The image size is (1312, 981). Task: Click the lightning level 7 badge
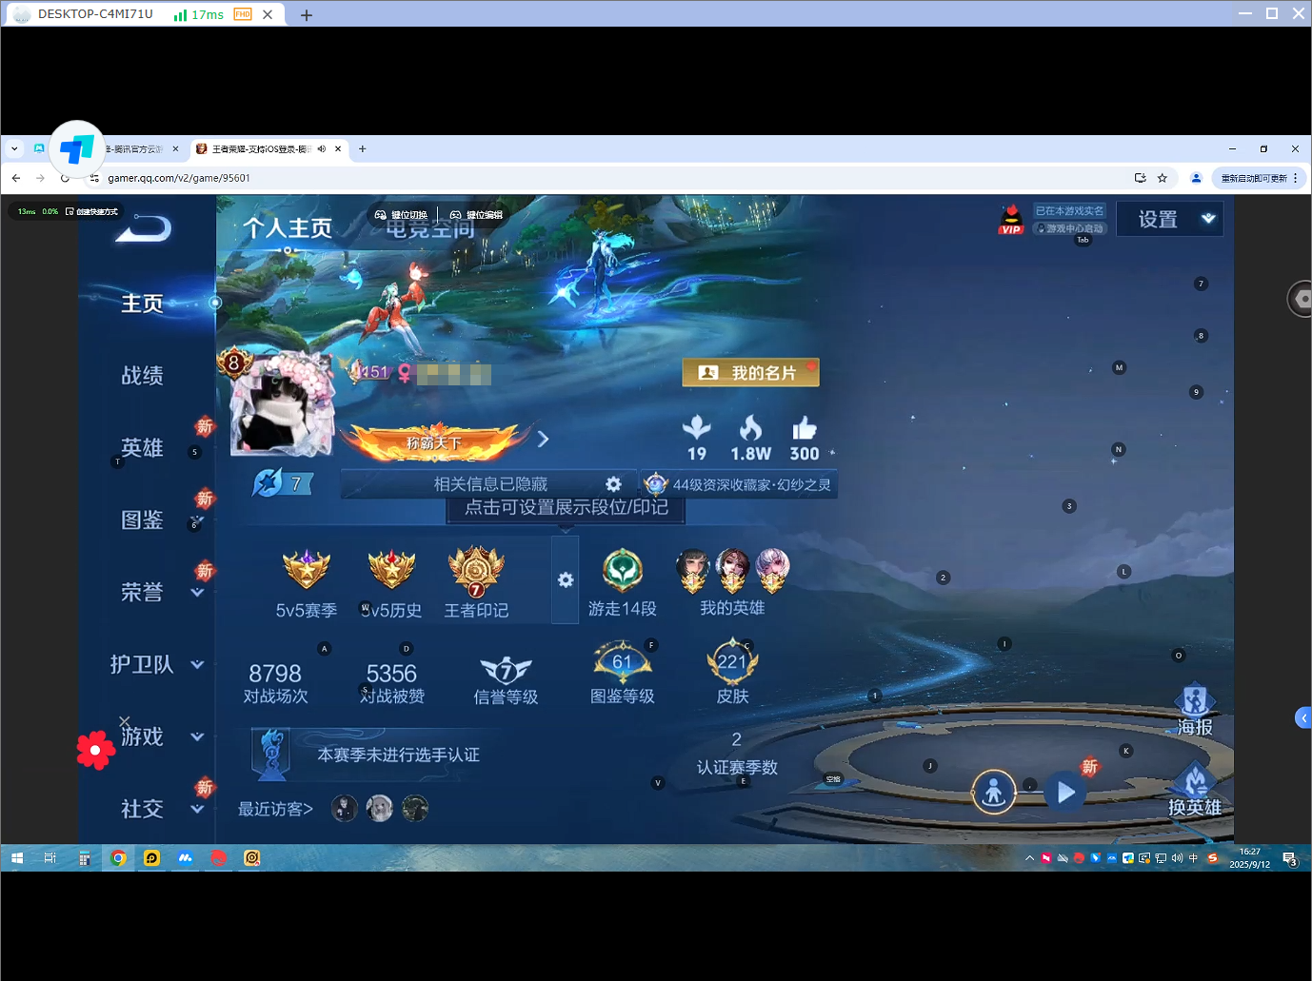[x=283, y=483]
